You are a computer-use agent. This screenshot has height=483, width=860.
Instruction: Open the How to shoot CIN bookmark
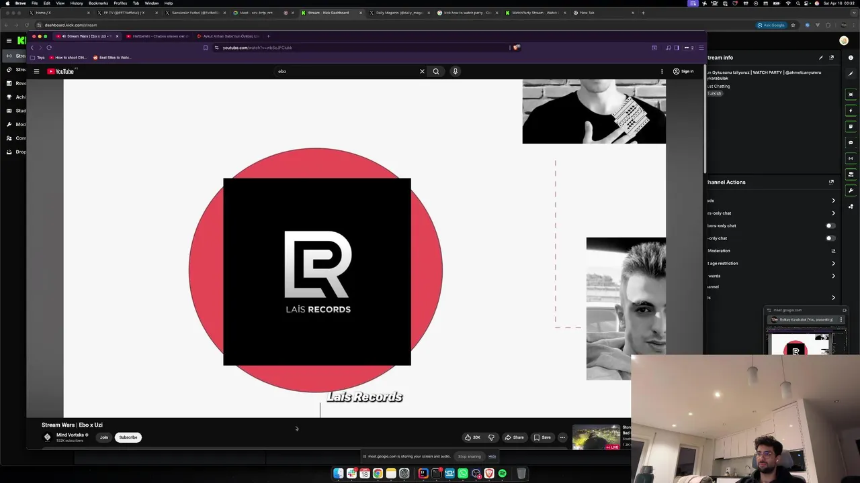tap(68, 58)
